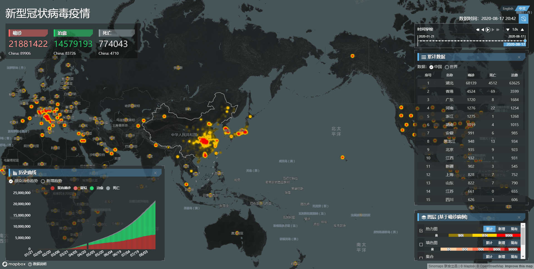Close the 历史曲线 chart panel
The width and height of the screenshot is (534, 269).
tap(155, 173)
